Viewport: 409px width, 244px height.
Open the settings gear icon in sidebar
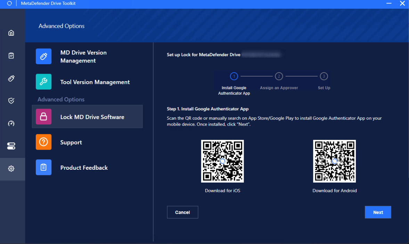[11, 168]
